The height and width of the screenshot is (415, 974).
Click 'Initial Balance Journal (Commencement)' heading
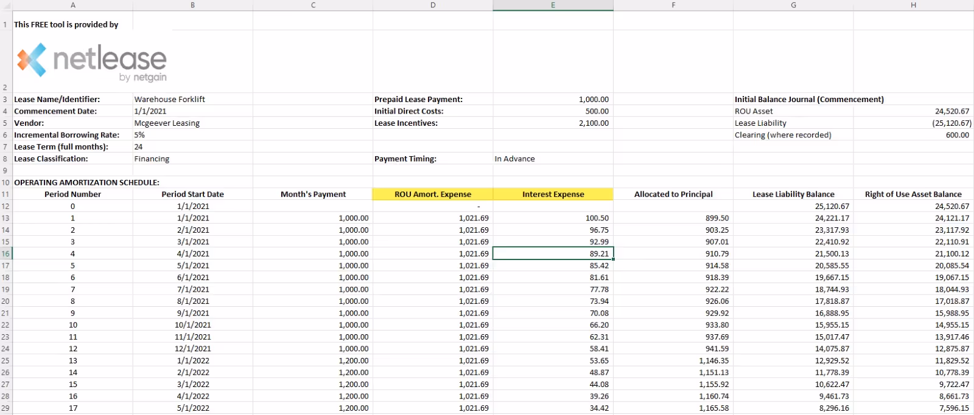809,99
